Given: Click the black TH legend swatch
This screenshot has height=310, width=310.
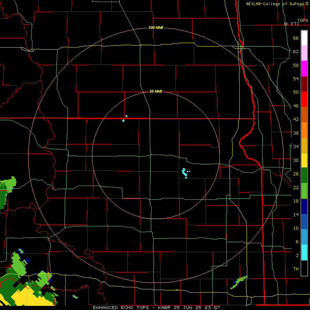Looking at the screenshot, I should coord(304,268).
